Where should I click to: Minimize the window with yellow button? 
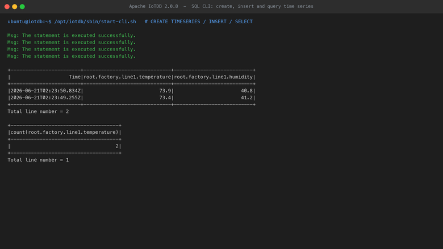tap(15, 6)
